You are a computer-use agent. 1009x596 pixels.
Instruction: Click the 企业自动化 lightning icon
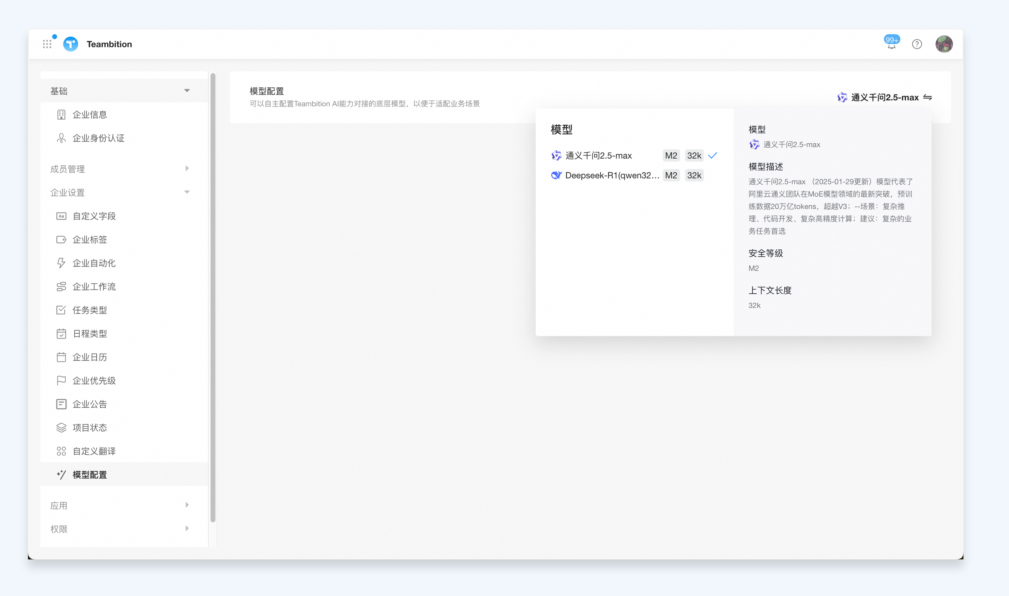click(61, 263)
